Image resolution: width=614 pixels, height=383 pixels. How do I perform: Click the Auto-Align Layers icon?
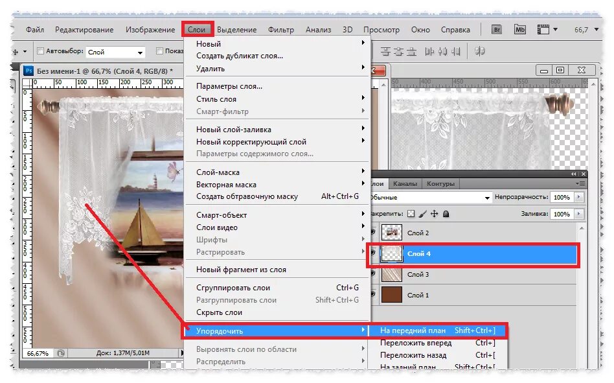point(480,51)
